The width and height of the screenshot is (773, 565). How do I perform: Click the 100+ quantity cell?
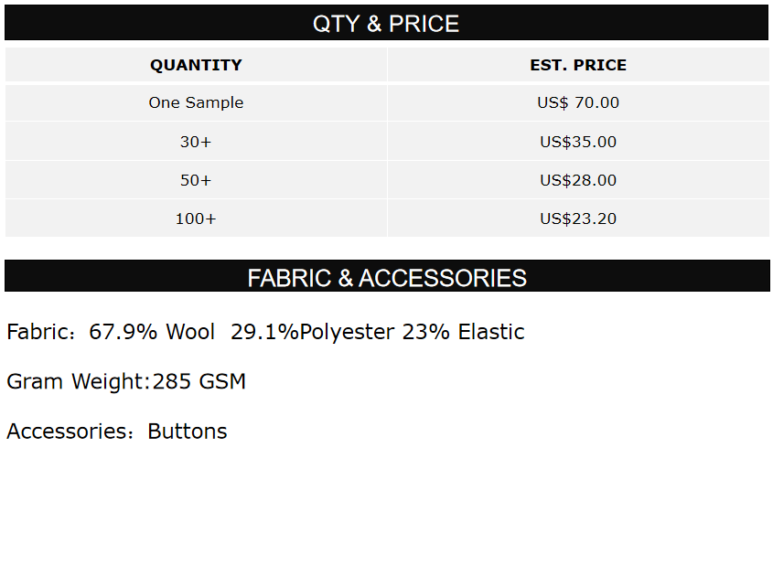point(196,219)
